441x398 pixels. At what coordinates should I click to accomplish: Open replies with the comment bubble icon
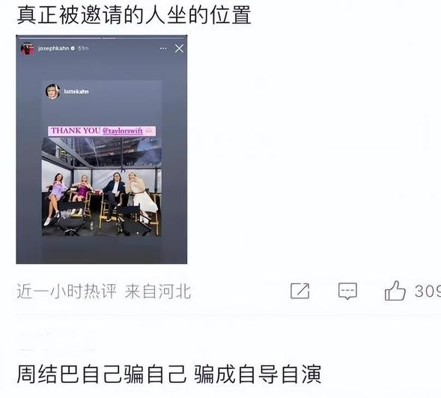(347, 291)
